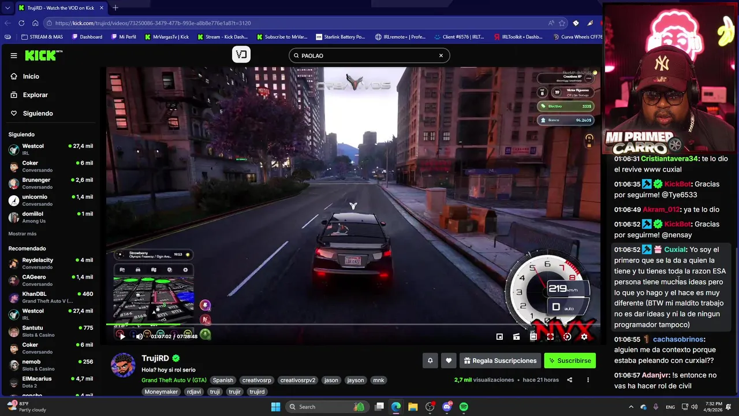This screenshot has height=416, width=739.
Task: Clear the PAOLAO search text
Action: (441, 55)
